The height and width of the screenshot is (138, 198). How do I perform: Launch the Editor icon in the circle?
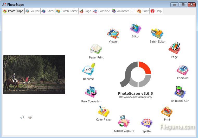point(136,29)
